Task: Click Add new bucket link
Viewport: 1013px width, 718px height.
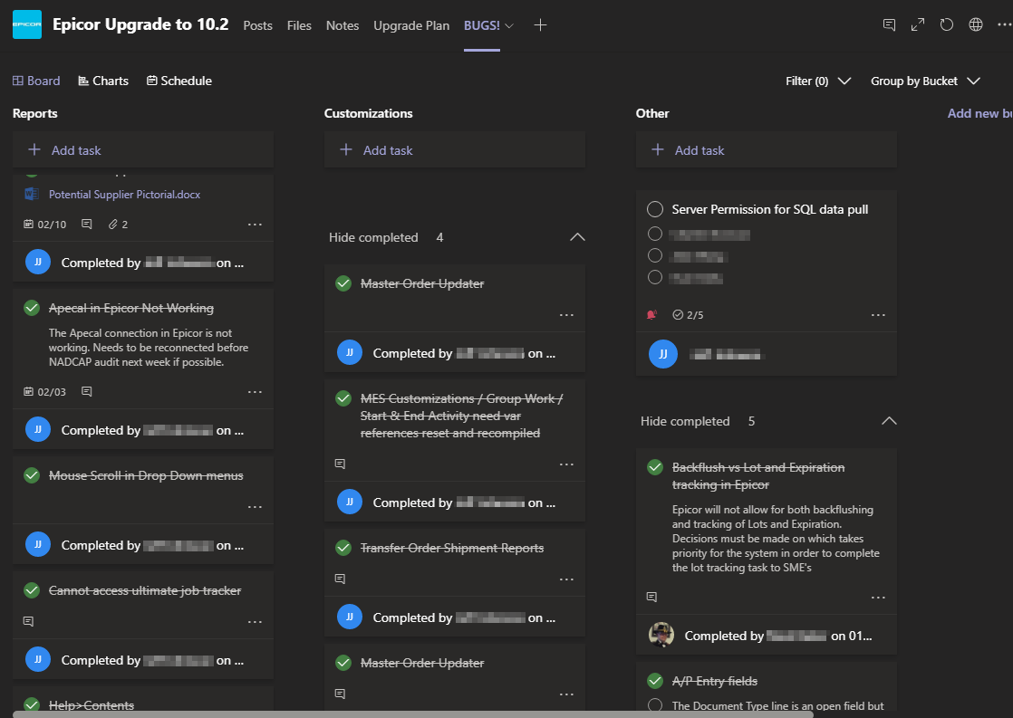Action: (x=979, y=113)
